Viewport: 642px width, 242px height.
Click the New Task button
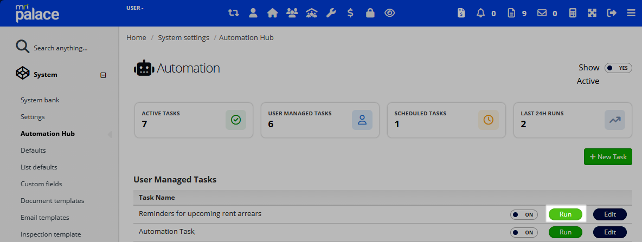608,157
